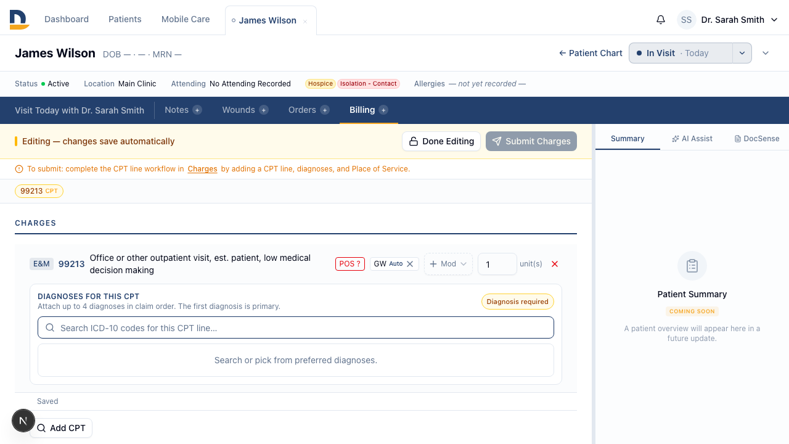Click the red POS ? badge

pyautogui.click(x=350, y=264)
